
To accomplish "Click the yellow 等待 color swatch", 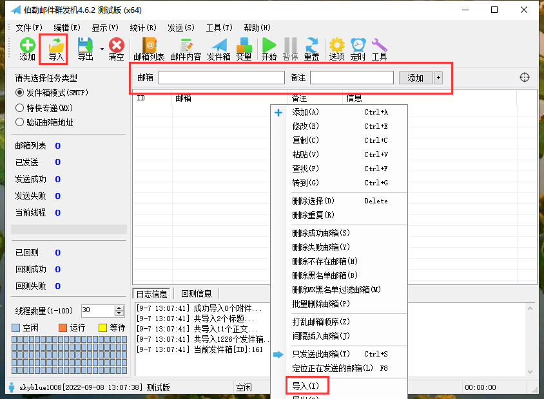I will [102, 328].
